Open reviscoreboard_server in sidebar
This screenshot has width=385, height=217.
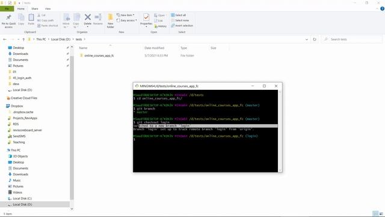click(x=27, y=130)
